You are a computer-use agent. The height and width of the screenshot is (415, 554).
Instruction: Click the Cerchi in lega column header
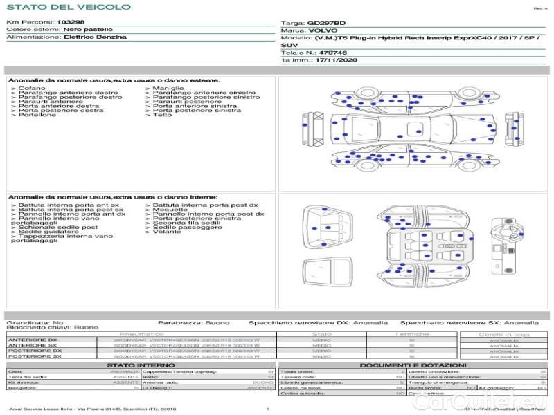click(503, 334)
